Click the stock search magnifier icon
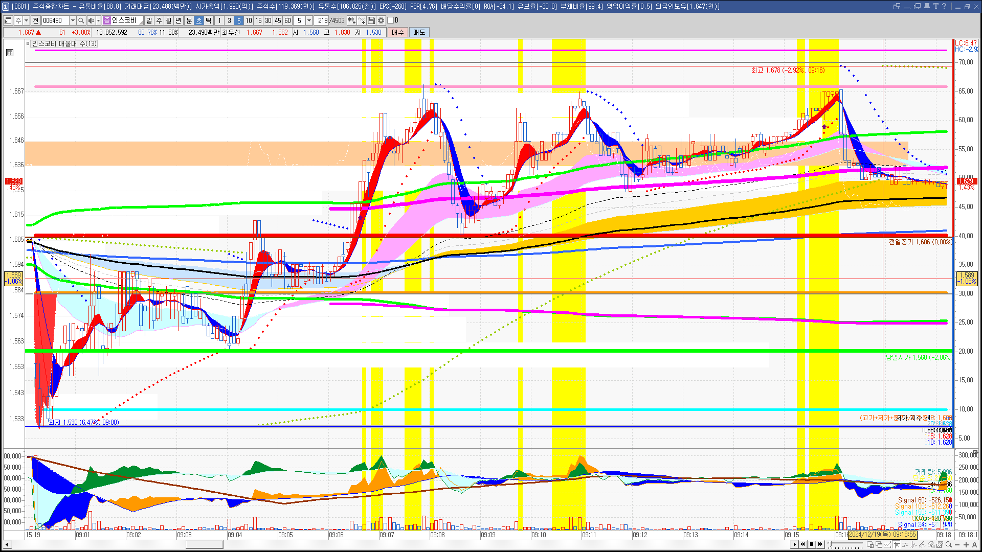The width and height of the screenshot is (982, 552). click(81, 20)
